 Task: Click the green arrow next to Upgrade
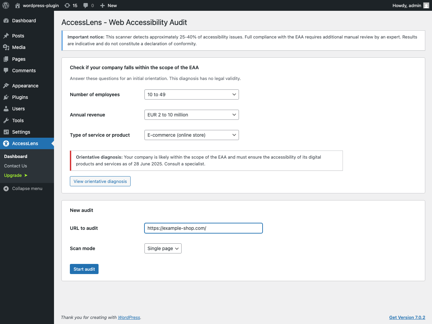[x=26, y=175]
